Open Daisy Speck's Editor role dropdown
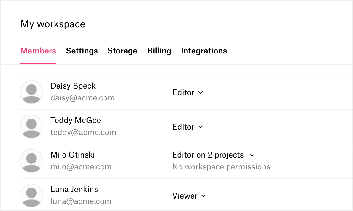The height and width of the screenshot is (211, 353). pyautogui.click(x=188, y=92)
